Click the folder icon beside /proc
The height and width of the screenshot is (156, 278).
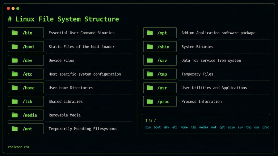[150, 101]
